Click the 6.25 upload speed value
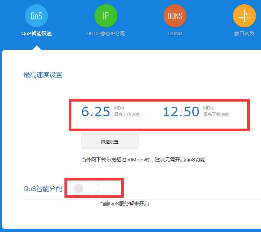 [96, 112]
